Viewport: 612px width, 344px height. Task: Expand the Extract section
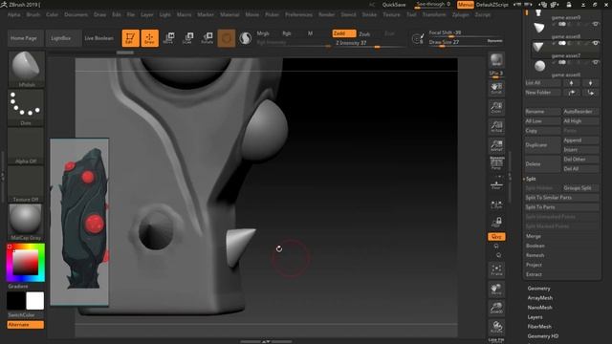[534, 274]
